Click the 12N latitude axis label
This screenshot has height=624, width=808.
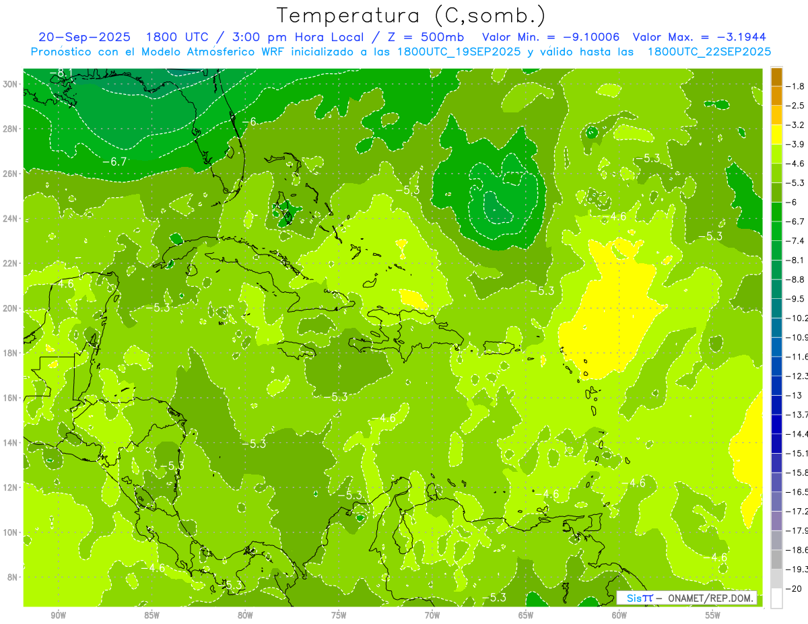[x=11, y=487]
